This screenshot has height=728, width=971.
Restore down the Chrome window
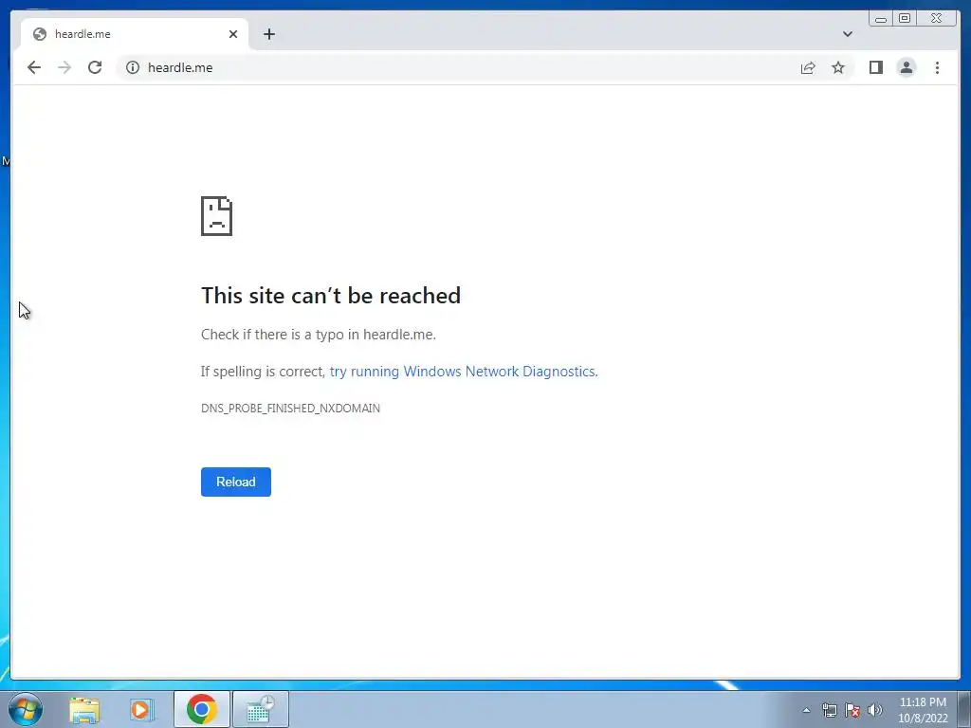[x=904, y=19]
